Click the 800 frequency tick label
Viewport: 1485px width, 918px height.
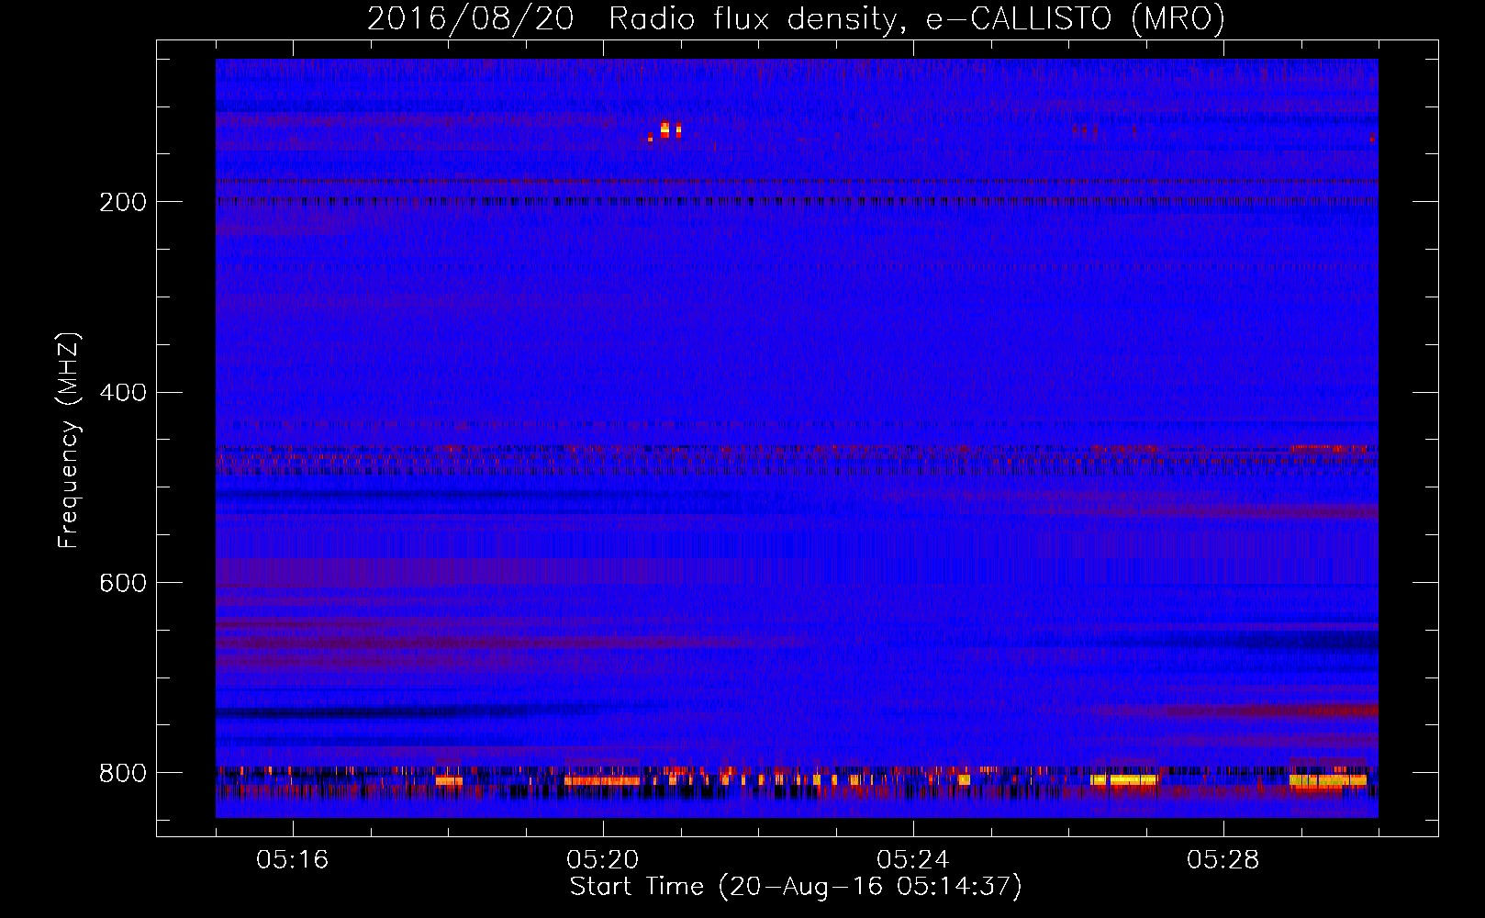pyautogui.click(x=123, y=773)
